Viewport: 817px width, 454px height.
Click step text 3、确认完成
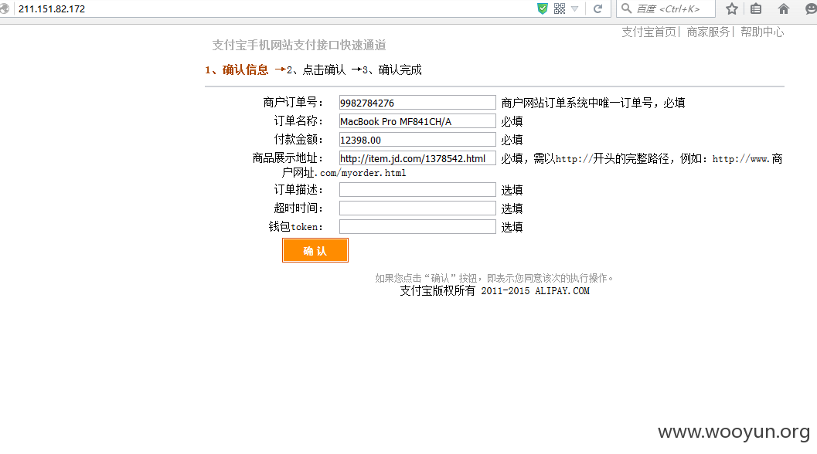[x=392, y=69]
